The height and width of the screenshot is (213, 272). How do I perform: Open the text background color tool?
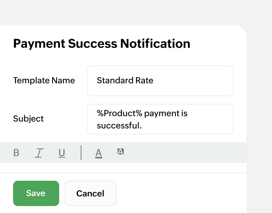pyautogui.click(x=121, y=152)
